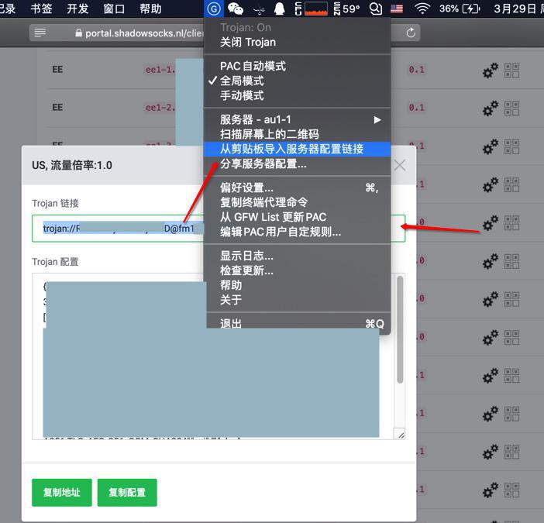Click the QQ penguin menu bar icon
The height and width of the screenshot is (523, 544).
click(x=279, y=9)
